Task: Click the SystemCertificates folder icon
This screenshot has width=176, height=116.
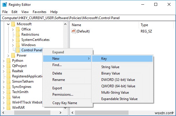Action: pos(18,40)
